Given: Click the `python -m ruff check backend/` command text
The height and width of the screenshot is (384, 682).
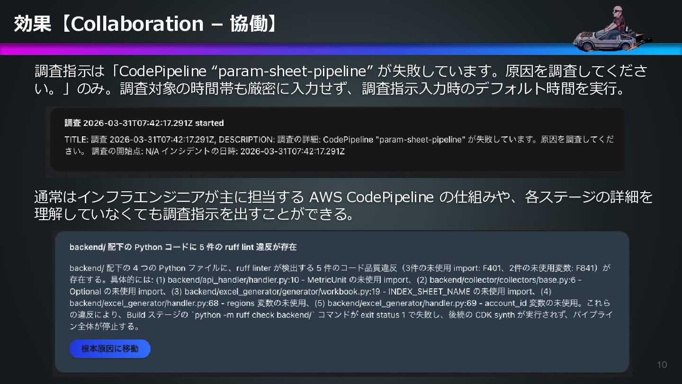Looking at the screenshot, I should pos(252,315).
